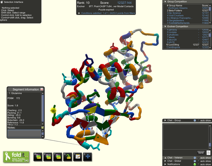Click the info icon for Chat - Veteran
This screenshot has height=166, width=212.
click(195, 158)
